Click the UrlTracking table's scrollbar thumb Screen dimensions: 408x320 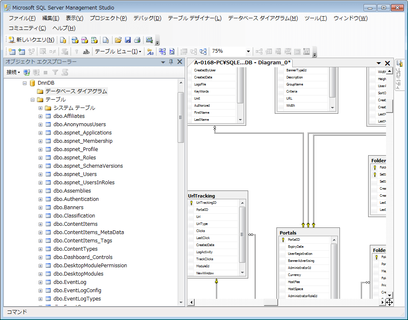click(x=242, y=235)
